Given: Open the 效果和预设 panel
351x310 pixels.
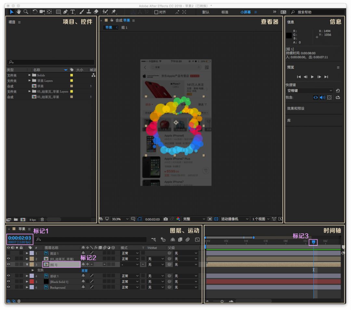Looking at the screenshot, I should click(296, 109).
